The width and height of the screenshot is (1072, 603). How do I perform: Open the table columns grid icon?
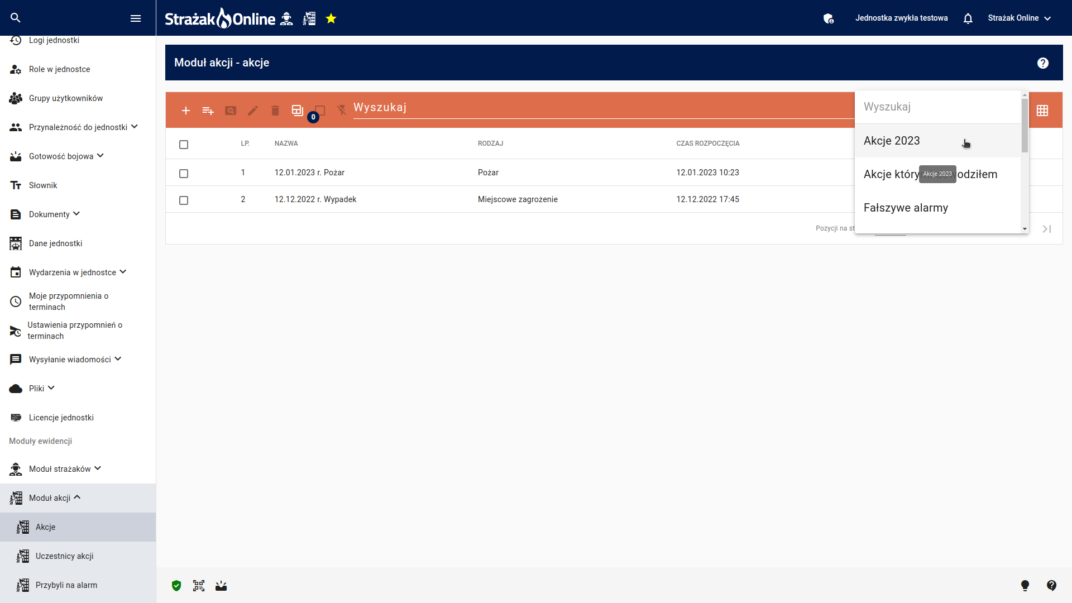[1042, 111]
